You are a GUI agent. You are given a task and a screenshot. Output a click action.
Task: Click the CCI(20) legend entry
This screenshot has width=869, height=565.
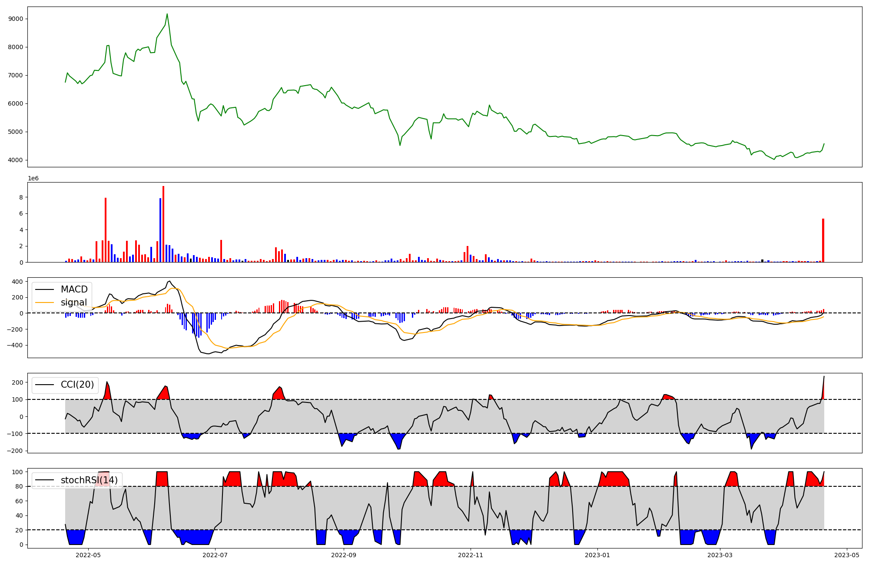pyautogui.click(x=77, y=385)
